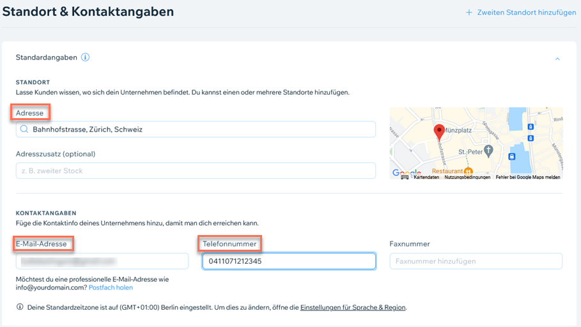Click the plus icon for adding second location
Viewport: 581px width, 327px height.
tap(469, 12)
